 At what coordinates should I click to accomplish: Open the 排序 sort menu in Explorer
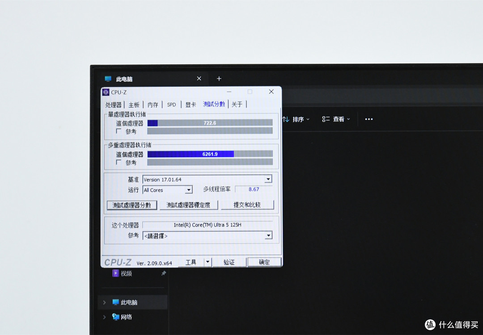coord(296,119)
